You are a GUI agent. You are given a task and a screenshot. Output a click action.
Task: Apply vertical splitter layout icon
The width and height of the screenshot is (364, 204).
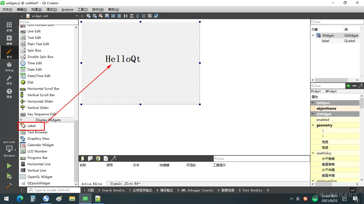(132, 16)
